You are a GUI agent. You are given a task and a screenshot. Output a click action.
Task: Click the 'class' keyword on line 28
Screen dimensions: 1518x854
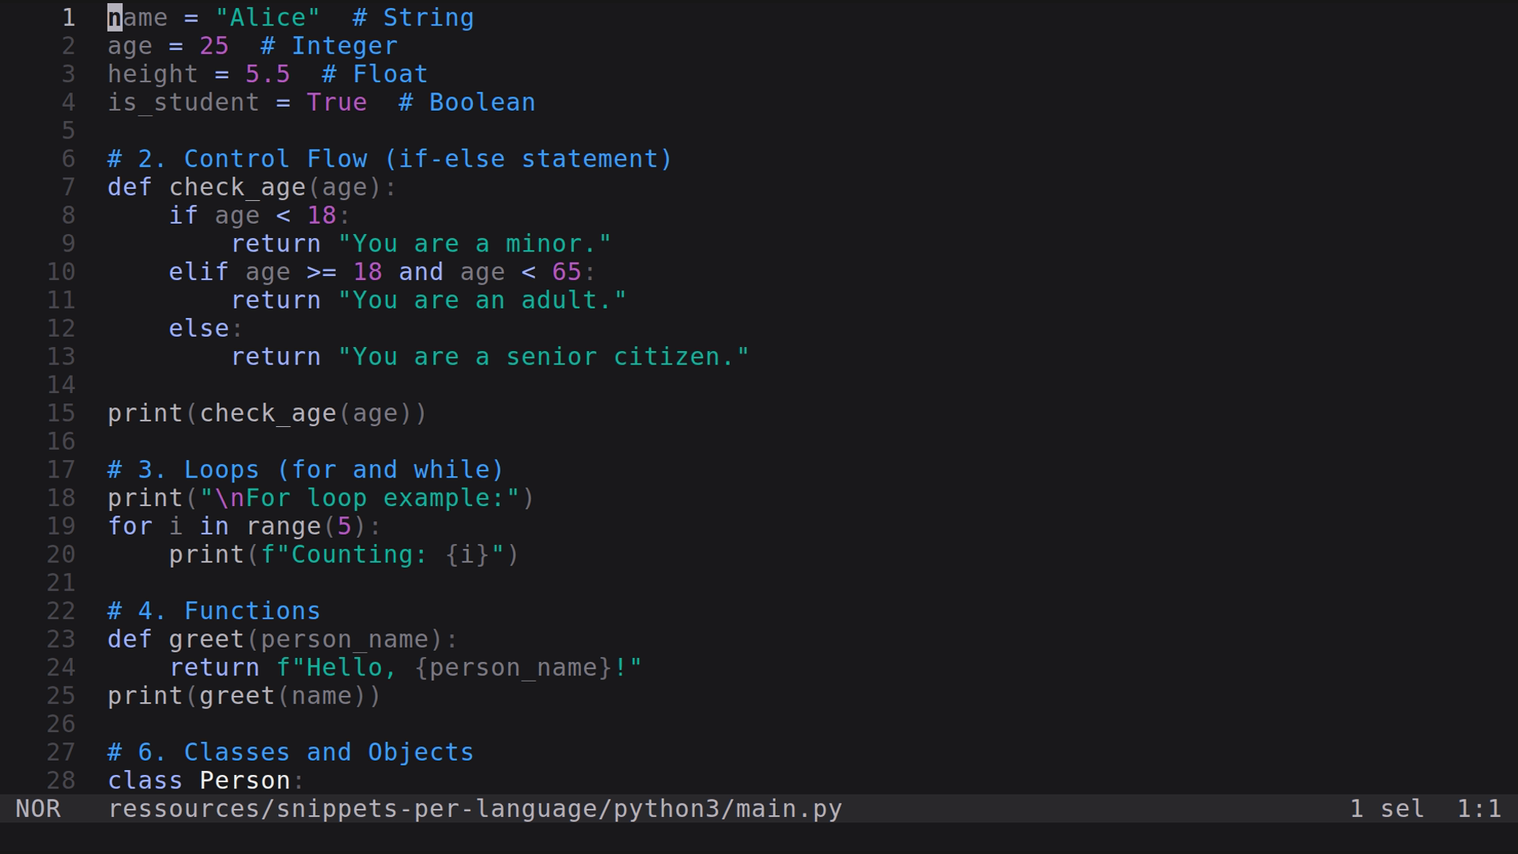click(x=145, y=780)
